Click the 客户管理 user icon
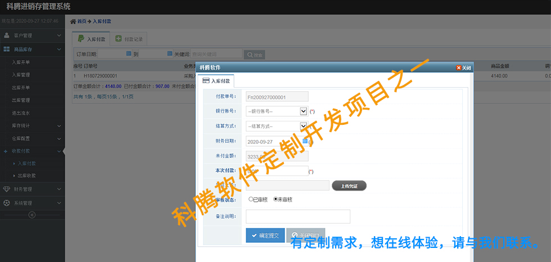Viewport: 551px width, 262px height. pyautogui.click(x=6, y=35)
